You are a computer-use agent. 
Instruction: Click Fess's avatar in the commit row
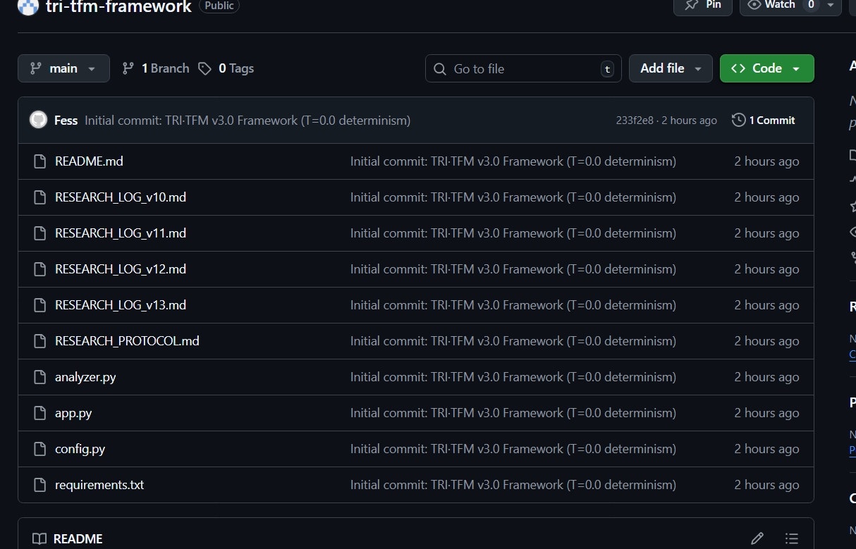point(38,120)
